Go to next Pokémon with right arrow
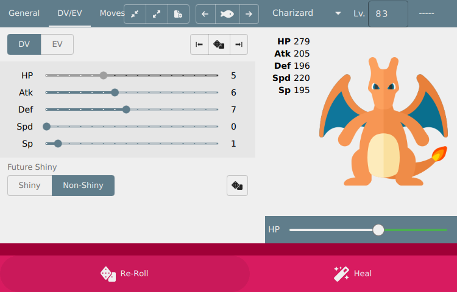This screenshot has width=457, height=292. pyautogui.click(x=249, y=14)
